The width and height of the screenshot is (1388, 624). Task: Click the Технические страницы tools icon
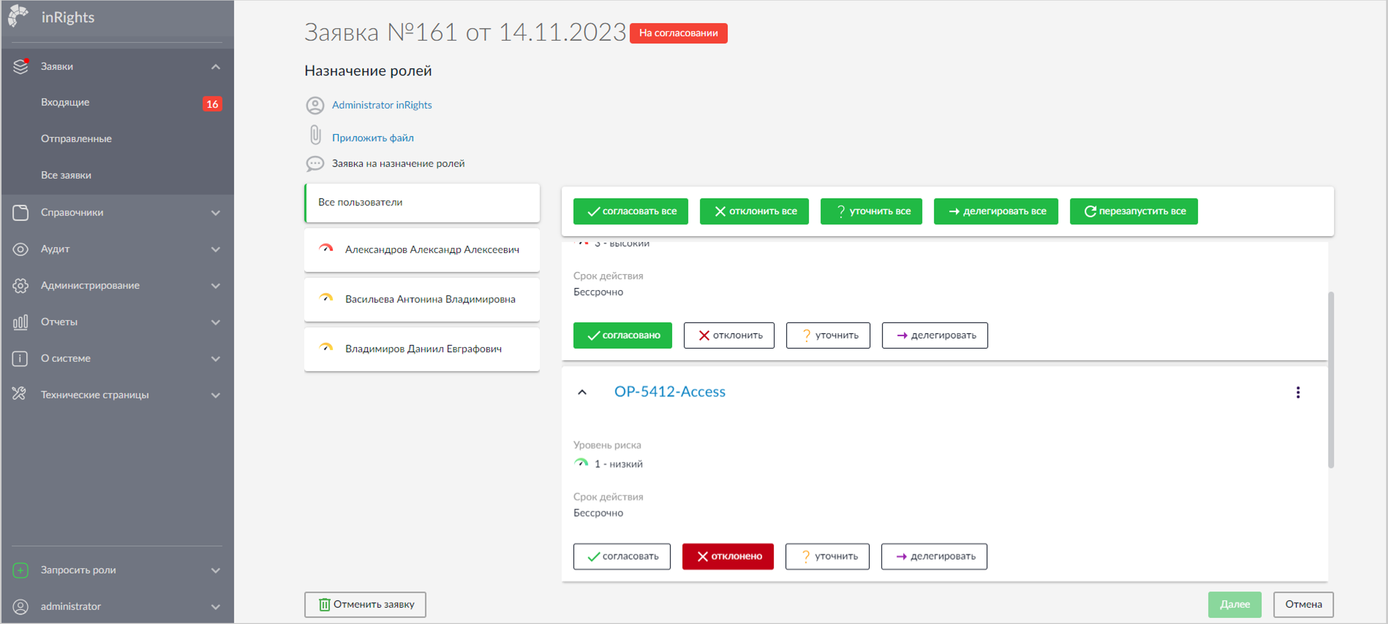point(19,394)
